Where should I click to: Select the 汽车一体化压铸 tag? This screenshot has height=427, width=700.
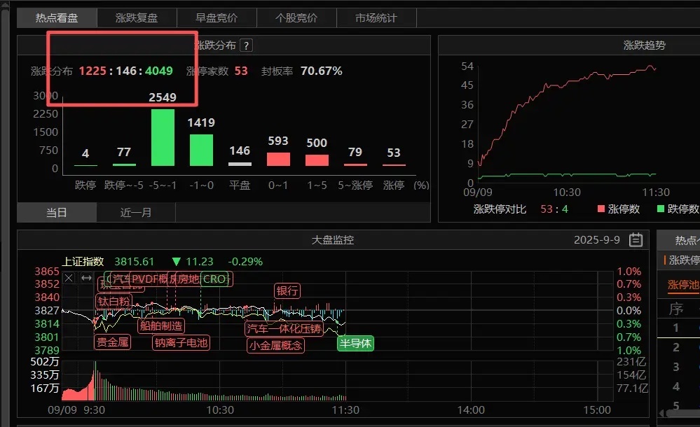[x=284, y=329]
